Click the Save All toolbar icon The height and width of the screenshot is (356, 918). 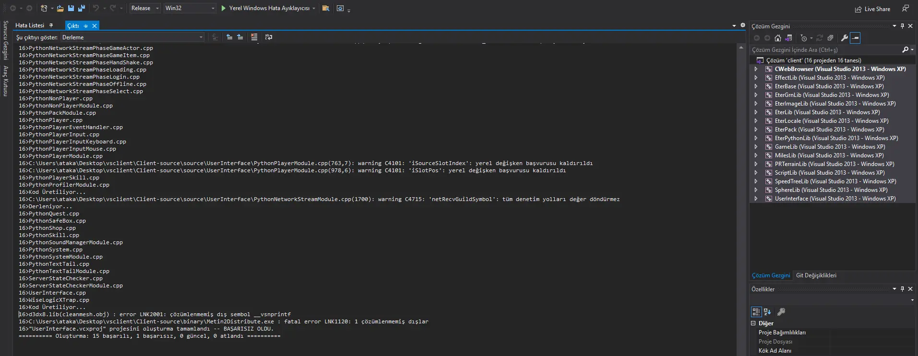(x=81, y=8)
